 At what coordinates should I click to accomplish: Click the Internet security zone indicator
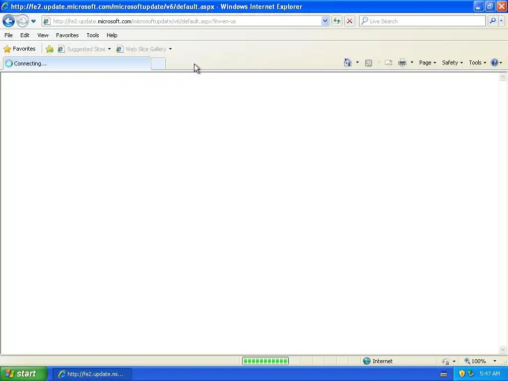[x=378, y=361]
